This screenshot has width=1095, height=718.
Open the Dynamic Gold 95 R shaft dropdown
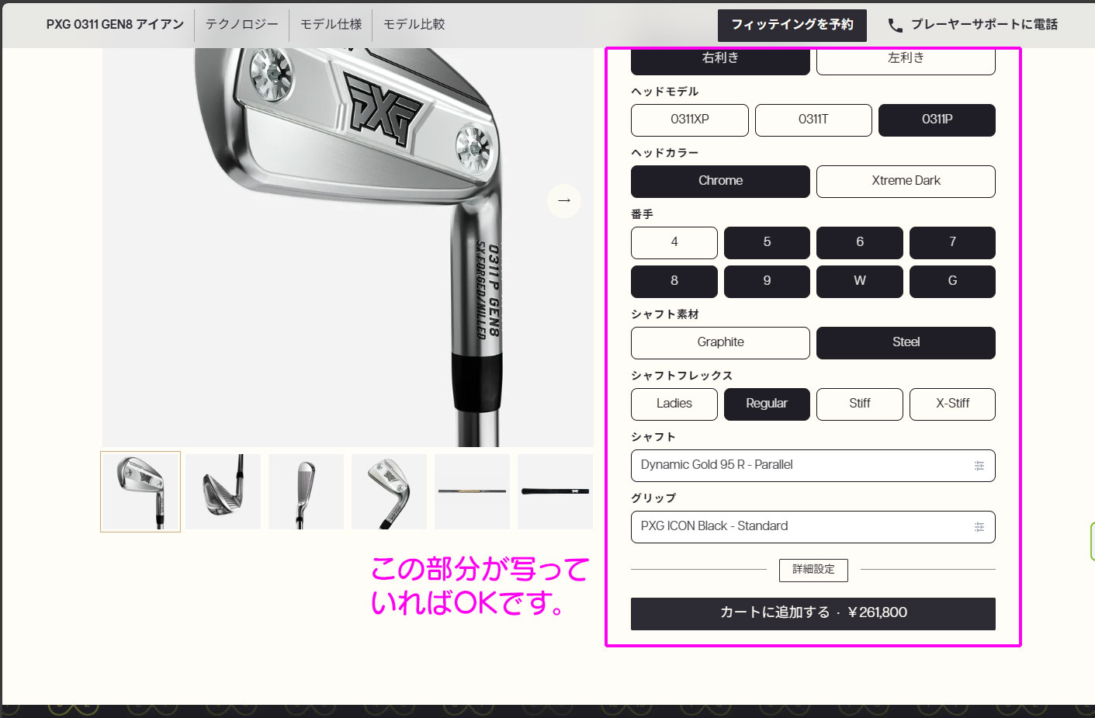[799, 466]
